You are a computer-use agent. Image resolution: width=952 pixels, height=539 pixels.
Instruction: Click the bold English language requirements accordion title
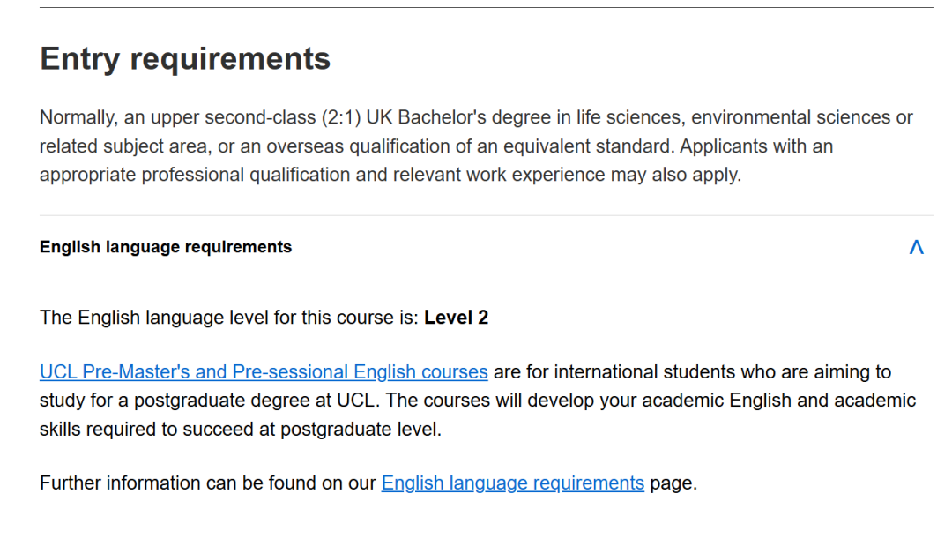click(166, 247)
